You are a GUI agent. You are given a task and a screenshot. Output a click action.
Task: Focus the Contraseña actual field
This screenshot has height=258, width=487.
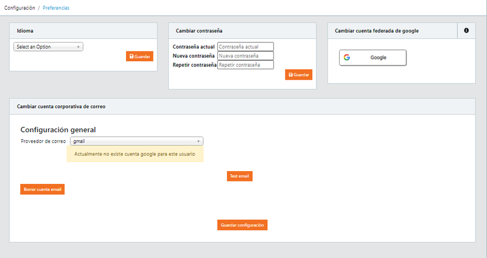pos(245,47)
